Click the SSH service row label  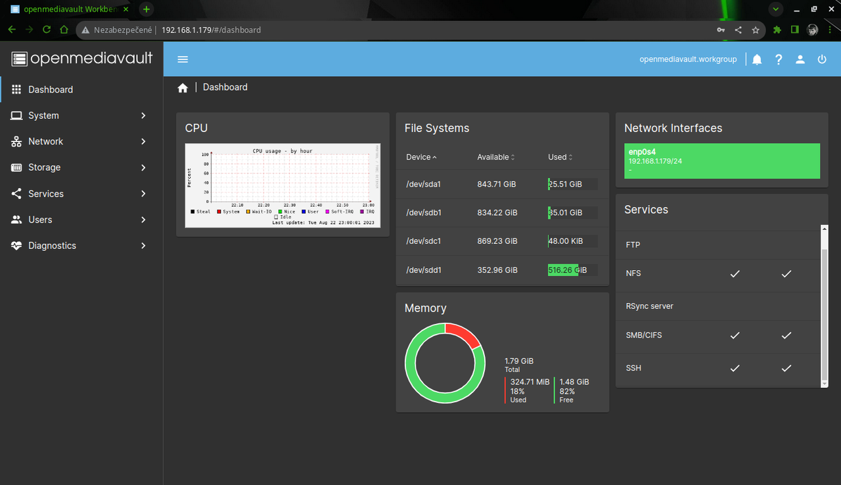(633, 368)
